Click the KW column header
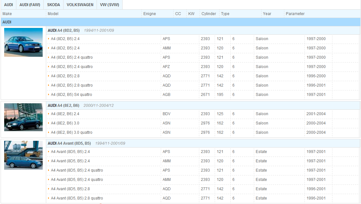Image resolution: width=361 pixels, height=204 pixels. coord(191,14)
